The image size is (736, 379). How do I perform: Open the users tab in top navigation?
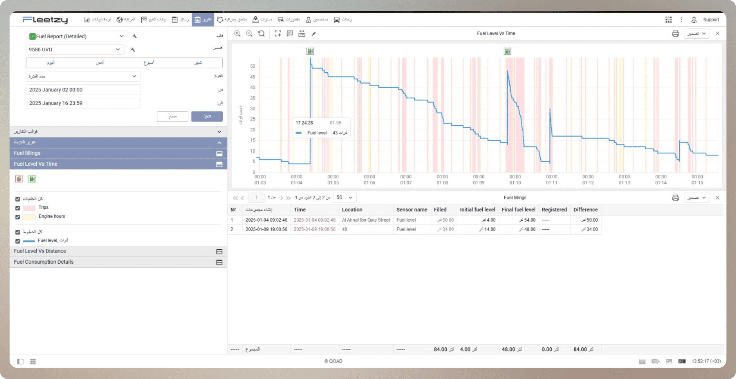click(x=317, y=20)
